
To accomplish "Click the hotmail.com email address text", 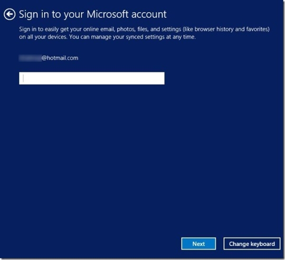I will pyautogui.click(x=60, y=58).
